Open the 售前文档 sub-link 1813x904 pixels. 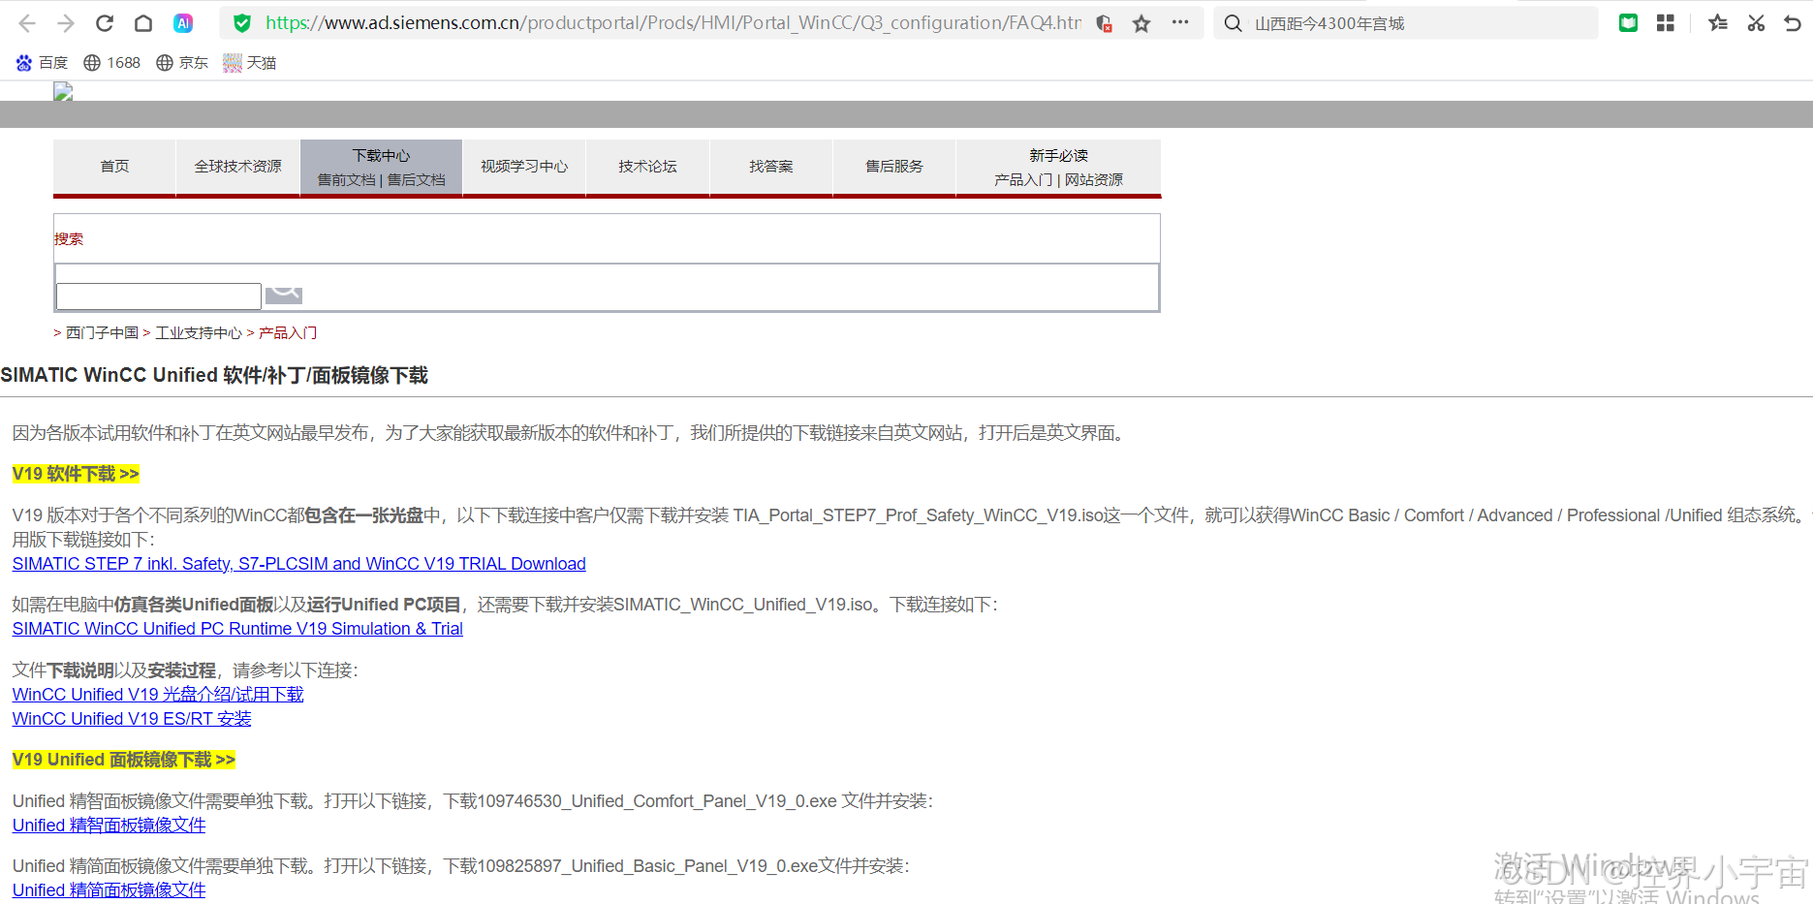pyautogui.click(x=346, y=180)
